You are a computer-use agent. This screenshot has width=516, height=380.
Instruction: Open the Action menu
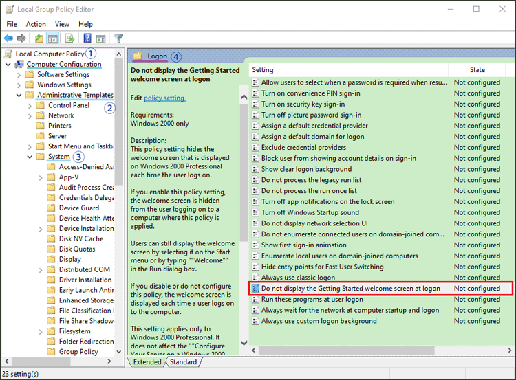(x=36, y=24)
